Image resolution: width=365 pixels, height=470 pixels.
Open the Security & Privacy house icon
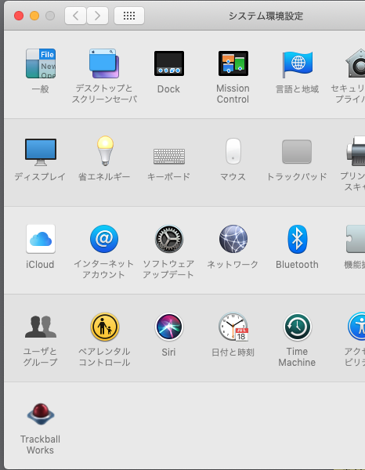click(356, 63)
